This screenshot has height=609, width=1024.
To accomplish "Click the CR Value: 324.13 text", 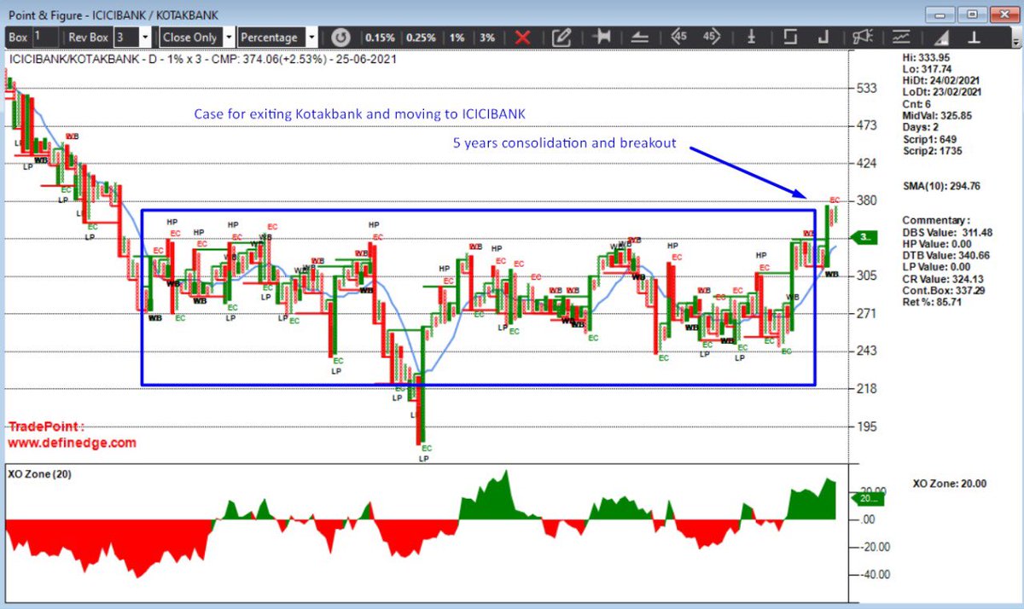I will (943, 278).
